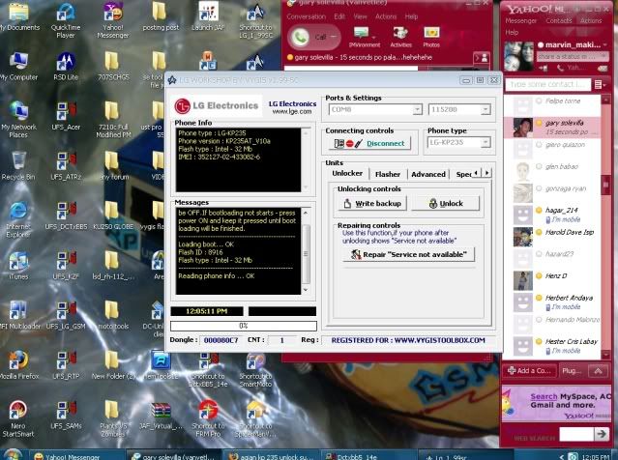Switch to Yahoo! Messenger taskbar button
The width and height of the screenshot is (618, 460).
click(x=76, y=456)
